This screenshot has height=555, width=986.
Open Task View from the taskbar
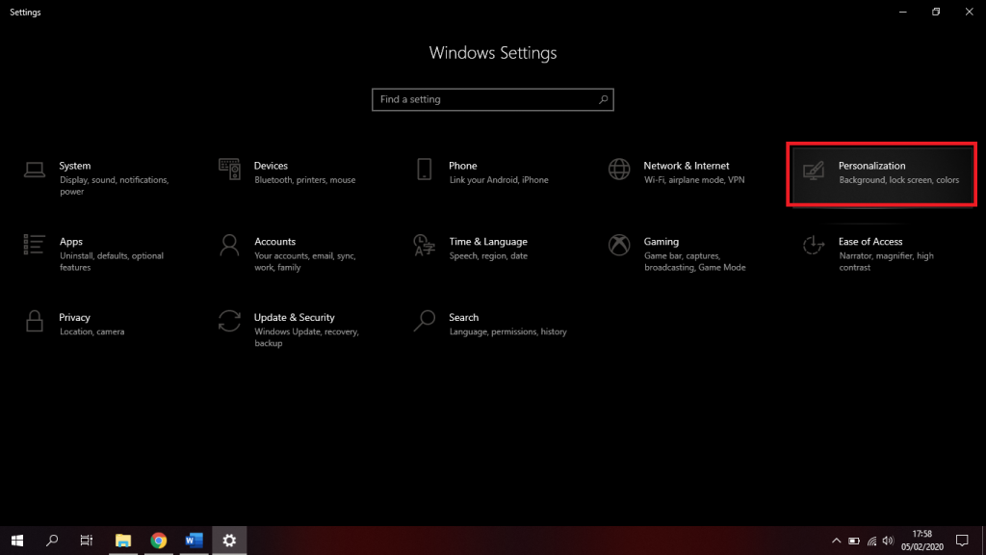pyautogui.click(x=87, y=541)
